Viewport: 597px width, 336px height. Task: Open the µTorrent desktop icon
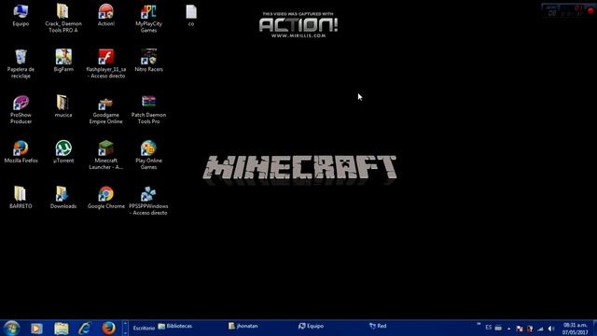(x=63, y=152)
